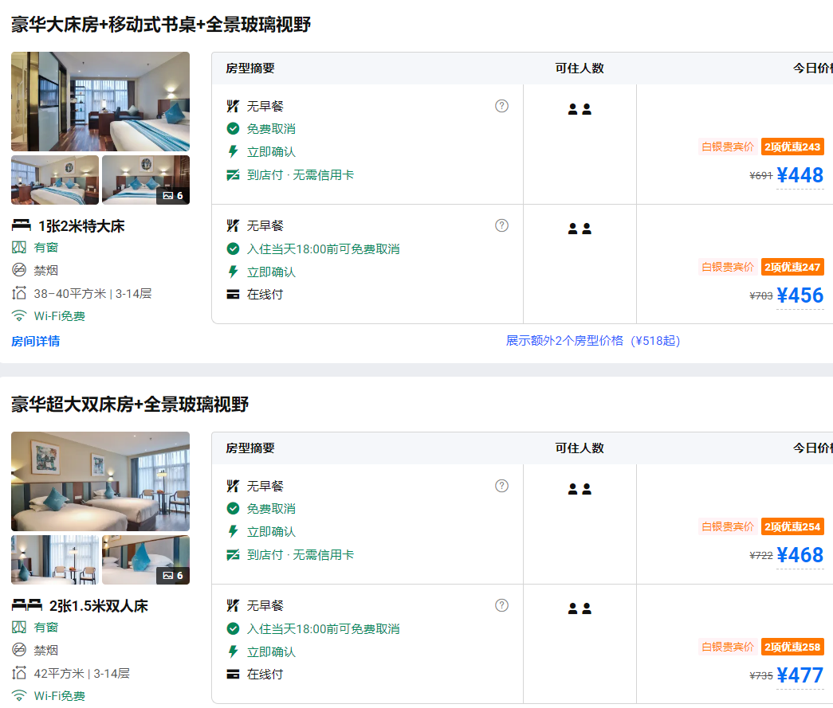The height and width of the screenshot is (708, 833).
Task: Click pay-at-hotel icon in ¥468 row
Action: tap(233, 554)
